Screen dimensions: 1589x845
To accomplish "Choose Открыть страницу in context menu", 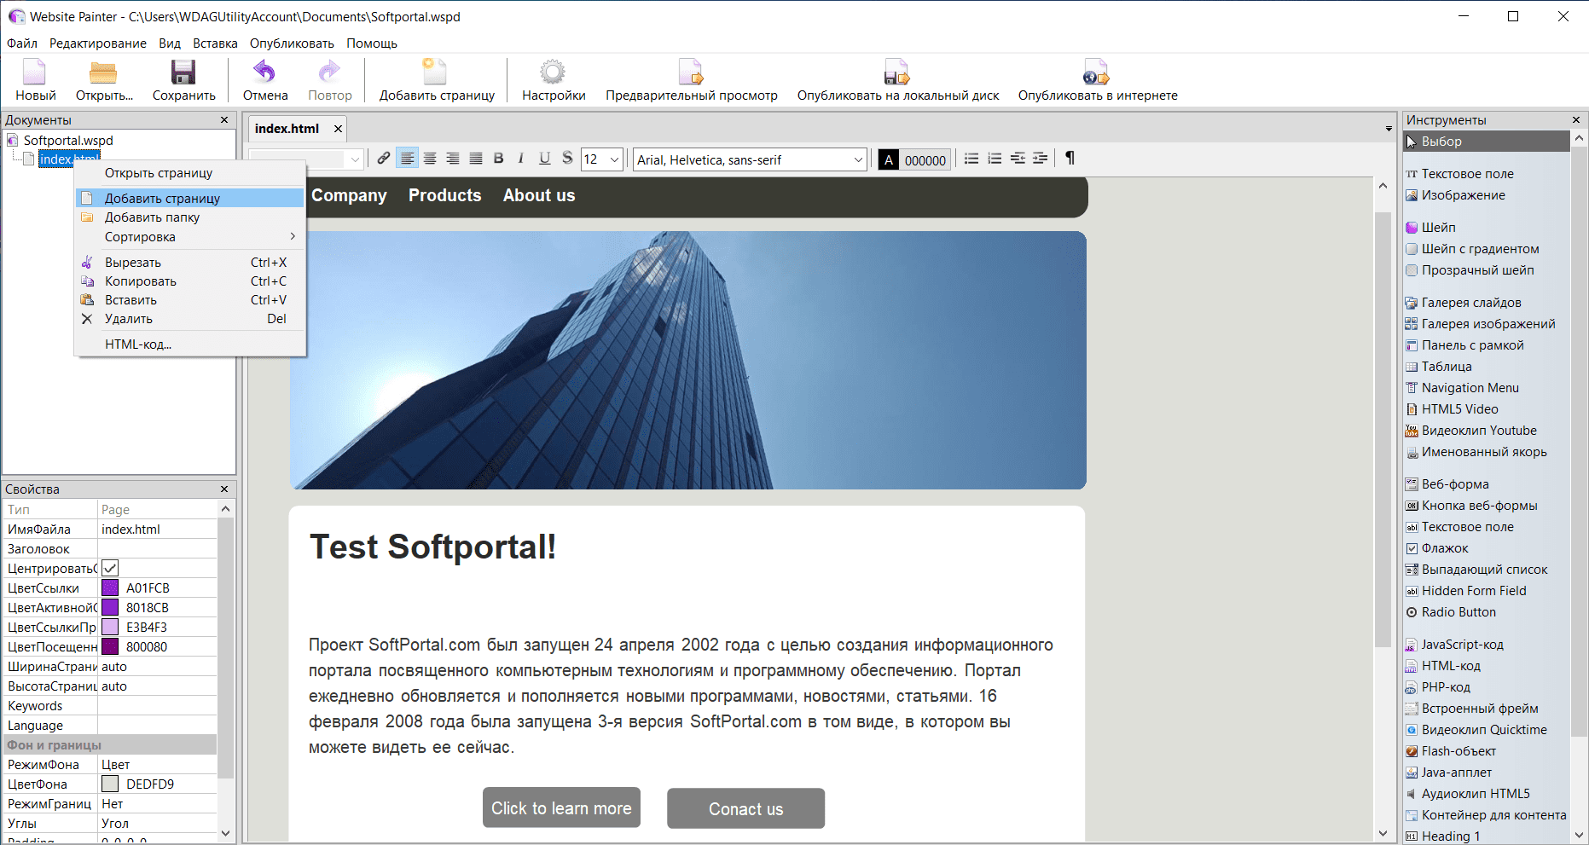I will (189, 173).
